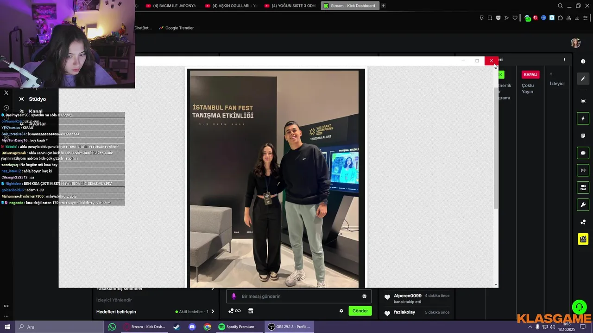
Task: Open the emoji picker in message box
Action: tap(365, 296)
